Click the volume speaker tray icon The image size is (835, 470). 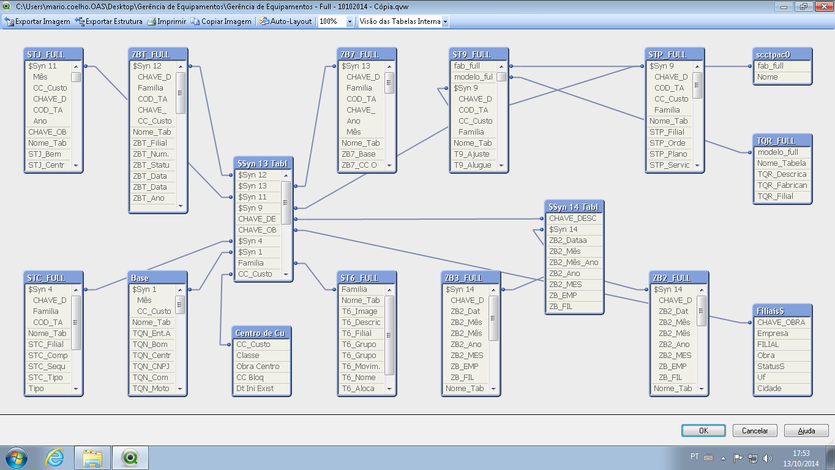click(768, 457)
